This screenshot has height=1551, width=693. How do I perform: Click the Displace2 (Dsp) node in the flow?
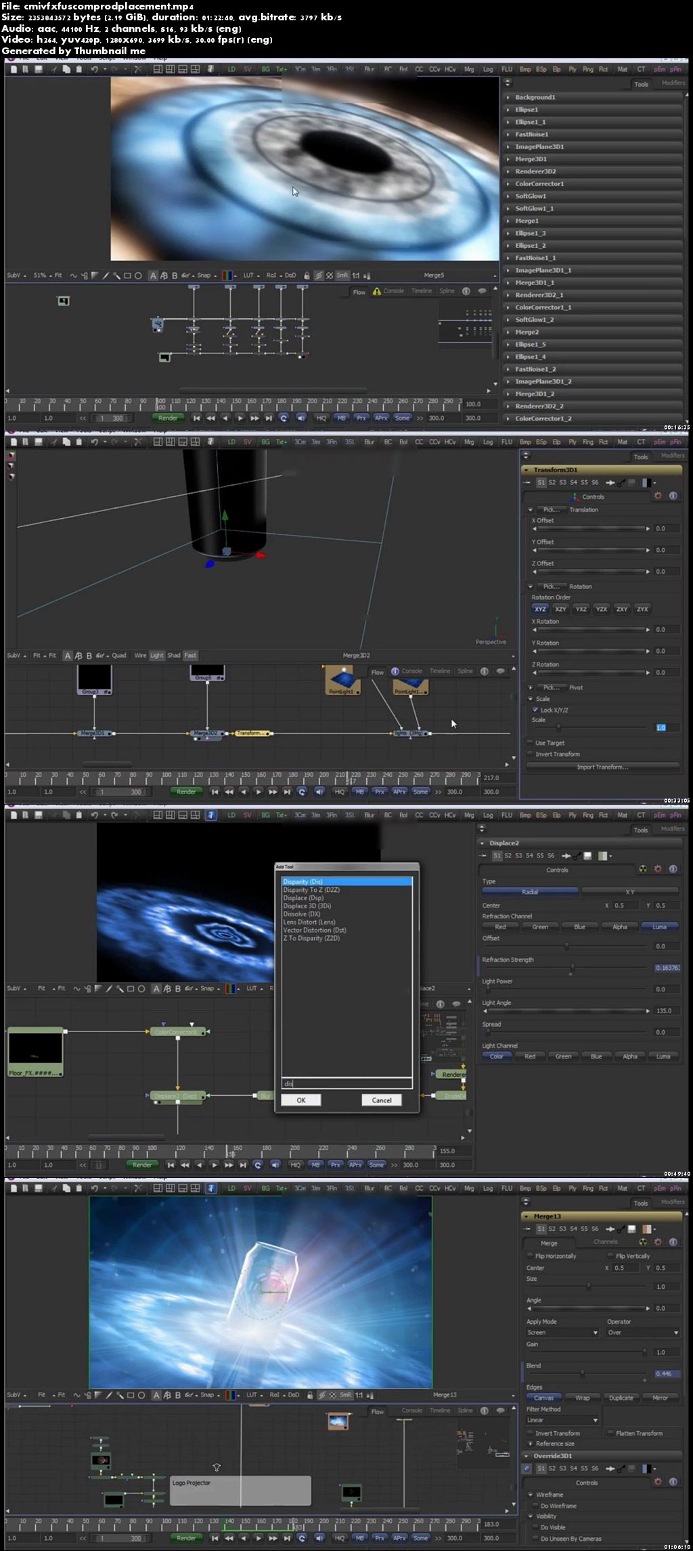(x=177, y=1096)
